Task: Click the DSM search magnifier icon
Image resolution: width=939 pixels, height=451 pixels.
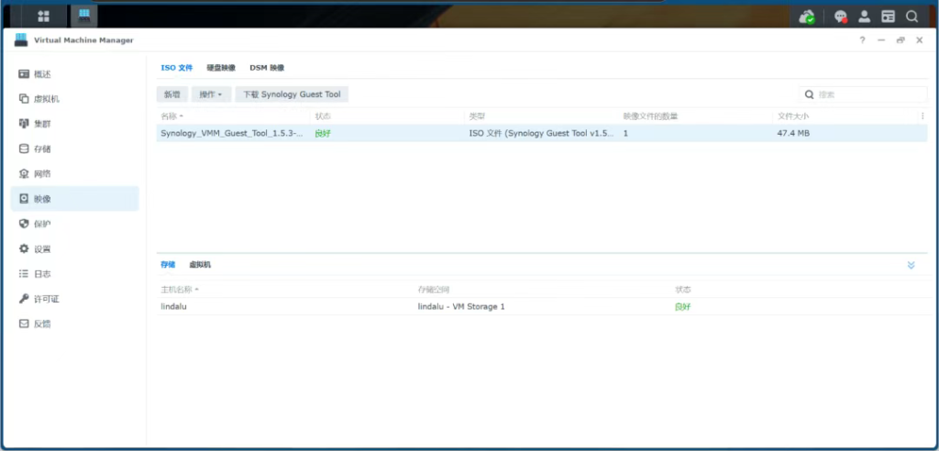Action: (x=911, y=16)
